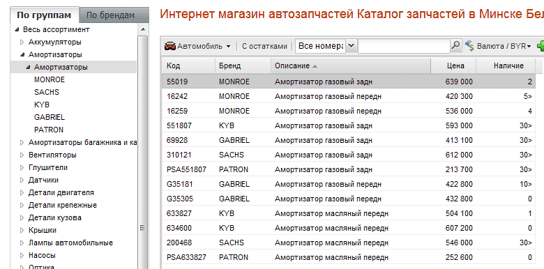Click the euro-dollar currency icon
This screenshot has height=269, width=544.
(x=470, y=46)
